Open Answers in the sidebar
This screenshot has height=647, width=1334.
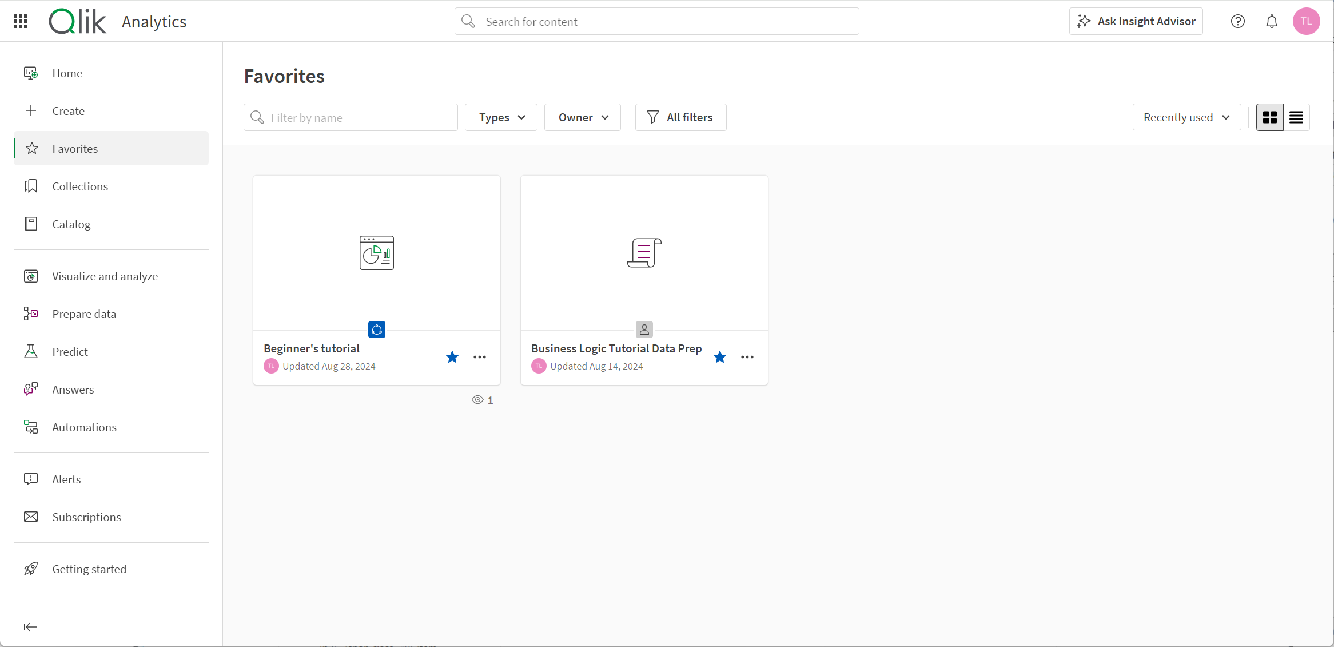click(72, 389)
